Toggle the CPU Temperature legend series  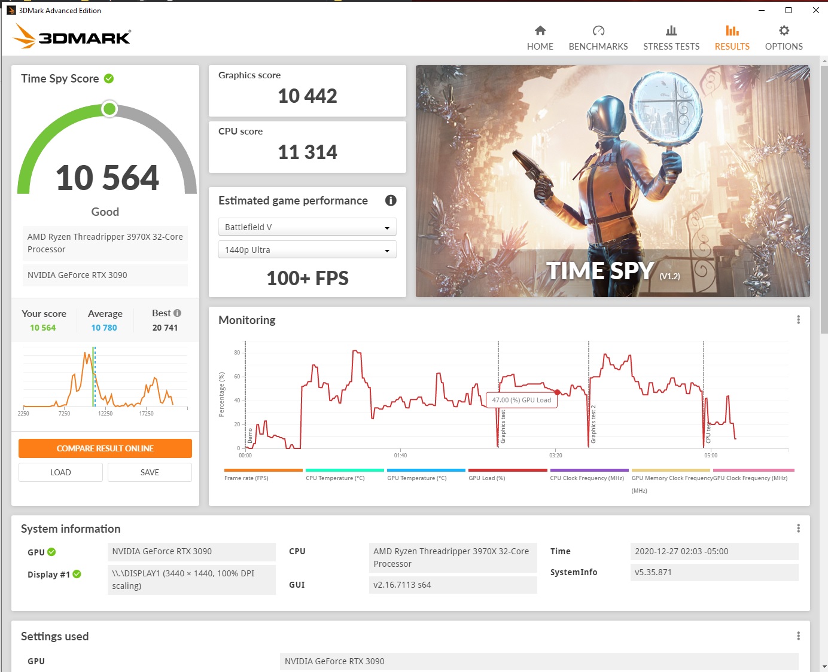point(345,475)
